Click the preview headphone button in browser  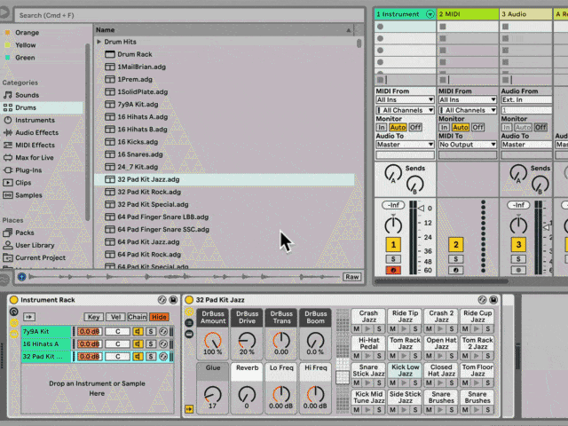click(x=21, y=277)
